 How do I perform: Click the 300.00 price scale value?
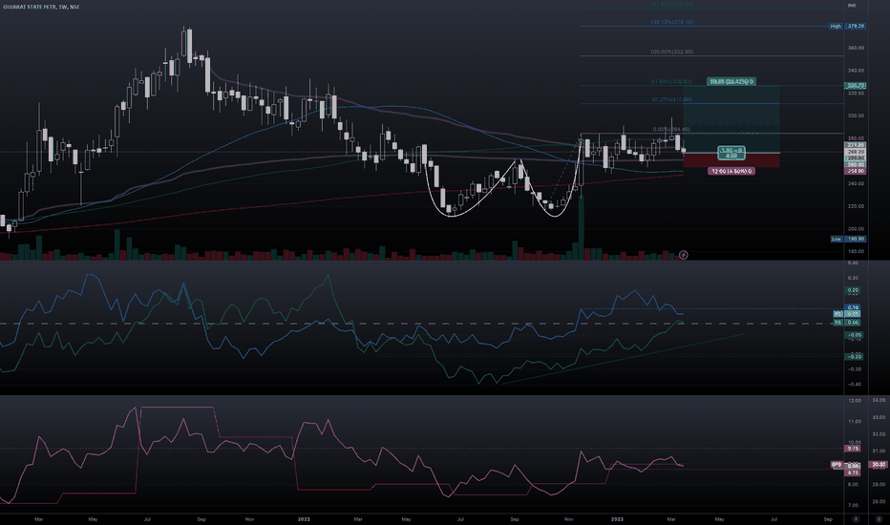(856, 115)
